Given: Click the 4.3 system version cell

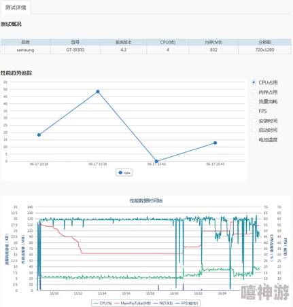Looking at the screenshot, I should pos(124,50).
